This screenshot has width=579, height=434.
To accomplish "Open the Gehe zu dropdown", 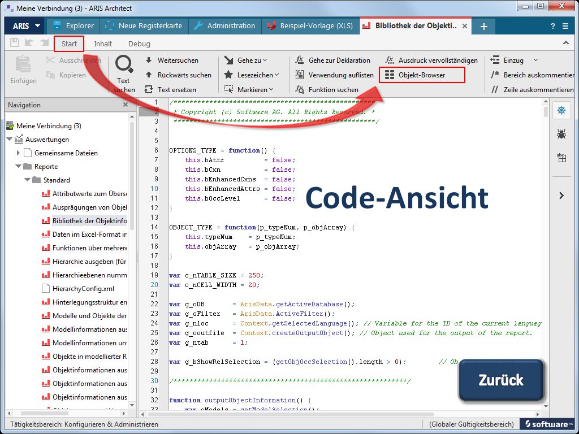I will point(246,60).
